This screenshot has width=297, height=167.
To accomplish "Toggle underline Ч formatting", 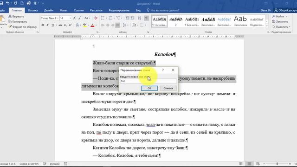I will pos(52,25).
